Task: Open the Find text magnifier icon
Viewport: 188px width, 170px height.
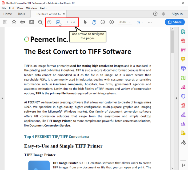Action: pyautogui.click(x=41, y=22)
